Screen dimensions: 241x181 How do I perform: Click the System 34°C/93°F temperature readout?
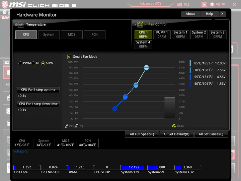tap(44, 143)
